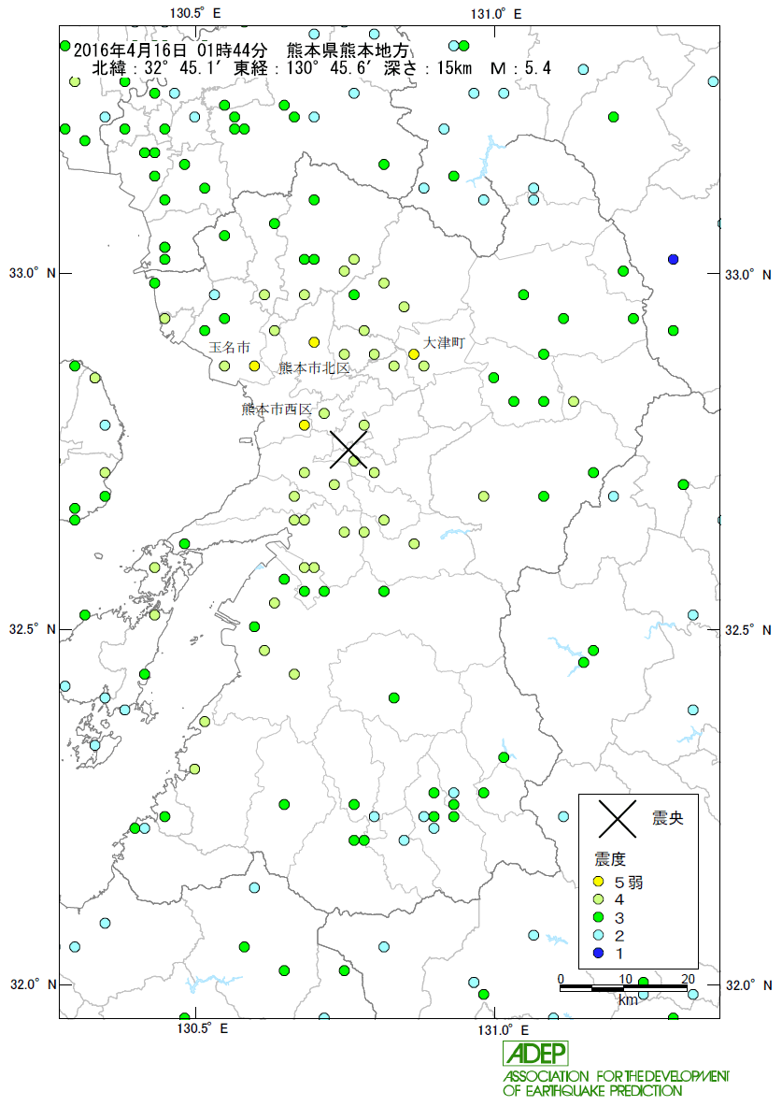Click the 130.5° E label at bottom
This screenshot has height=1106, width=782.
click(x=203, y=1028)
